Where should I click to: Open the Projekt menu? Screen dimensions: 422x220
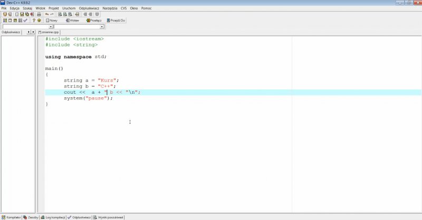click(54, 8)
